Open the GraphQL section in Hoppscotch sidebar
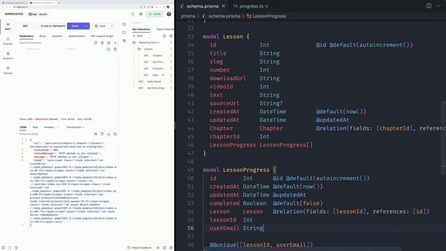The width and height of the screenshot is (446, 251). (8, 41)
